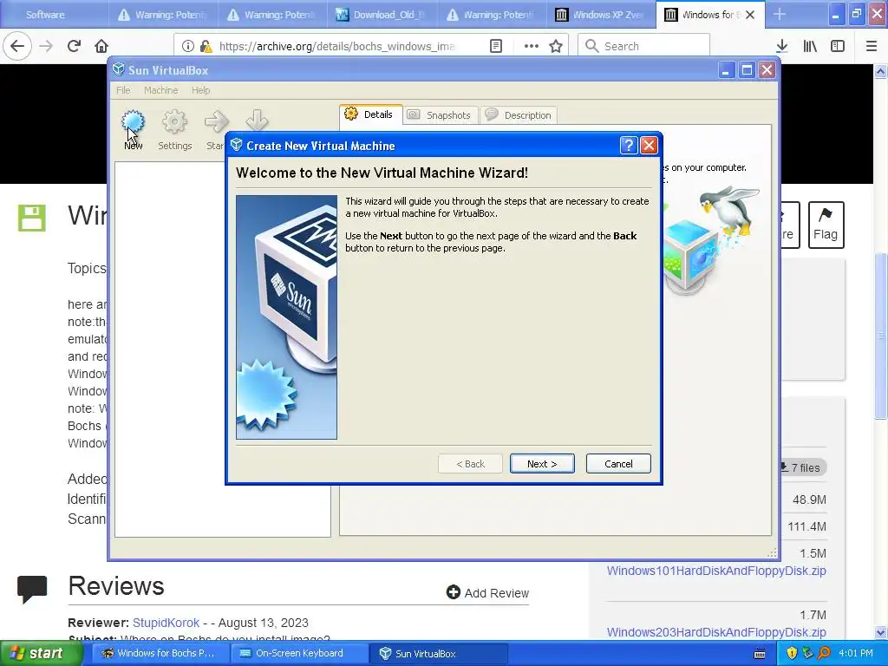The height and width of the screenshot is (666, 888).
Task: Switch to Windows XP Zver browser tab
Action: [600, 15]
